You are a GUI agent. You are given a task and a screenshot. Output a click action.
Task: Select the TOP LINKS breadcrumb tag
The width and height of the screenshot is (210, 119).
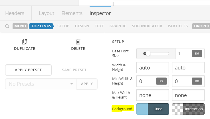click(41, 26)
